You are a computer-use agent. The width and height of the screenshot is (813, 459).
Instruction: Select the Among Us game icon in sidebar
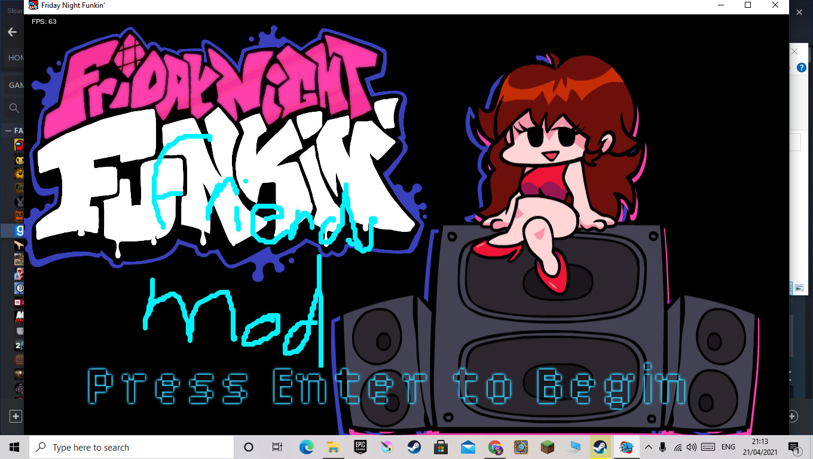point(19,145)
